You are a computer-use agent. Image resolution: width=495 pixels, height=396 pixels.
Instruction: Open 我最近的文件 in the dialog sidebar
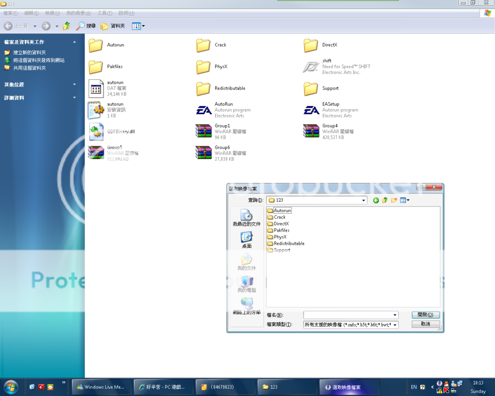point(247,218)
